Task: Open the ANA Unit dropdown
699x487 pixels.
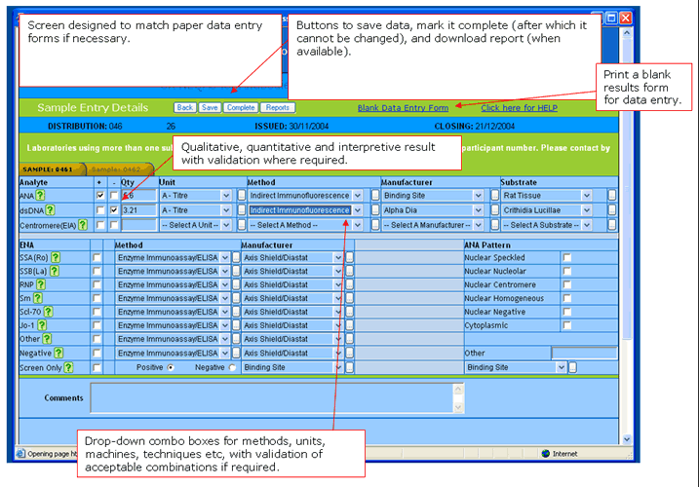Action: tap(226, 195)
